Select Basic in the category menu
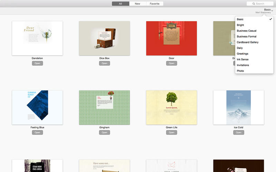Viewport: 276px width, 172px height. pos(254,19)
